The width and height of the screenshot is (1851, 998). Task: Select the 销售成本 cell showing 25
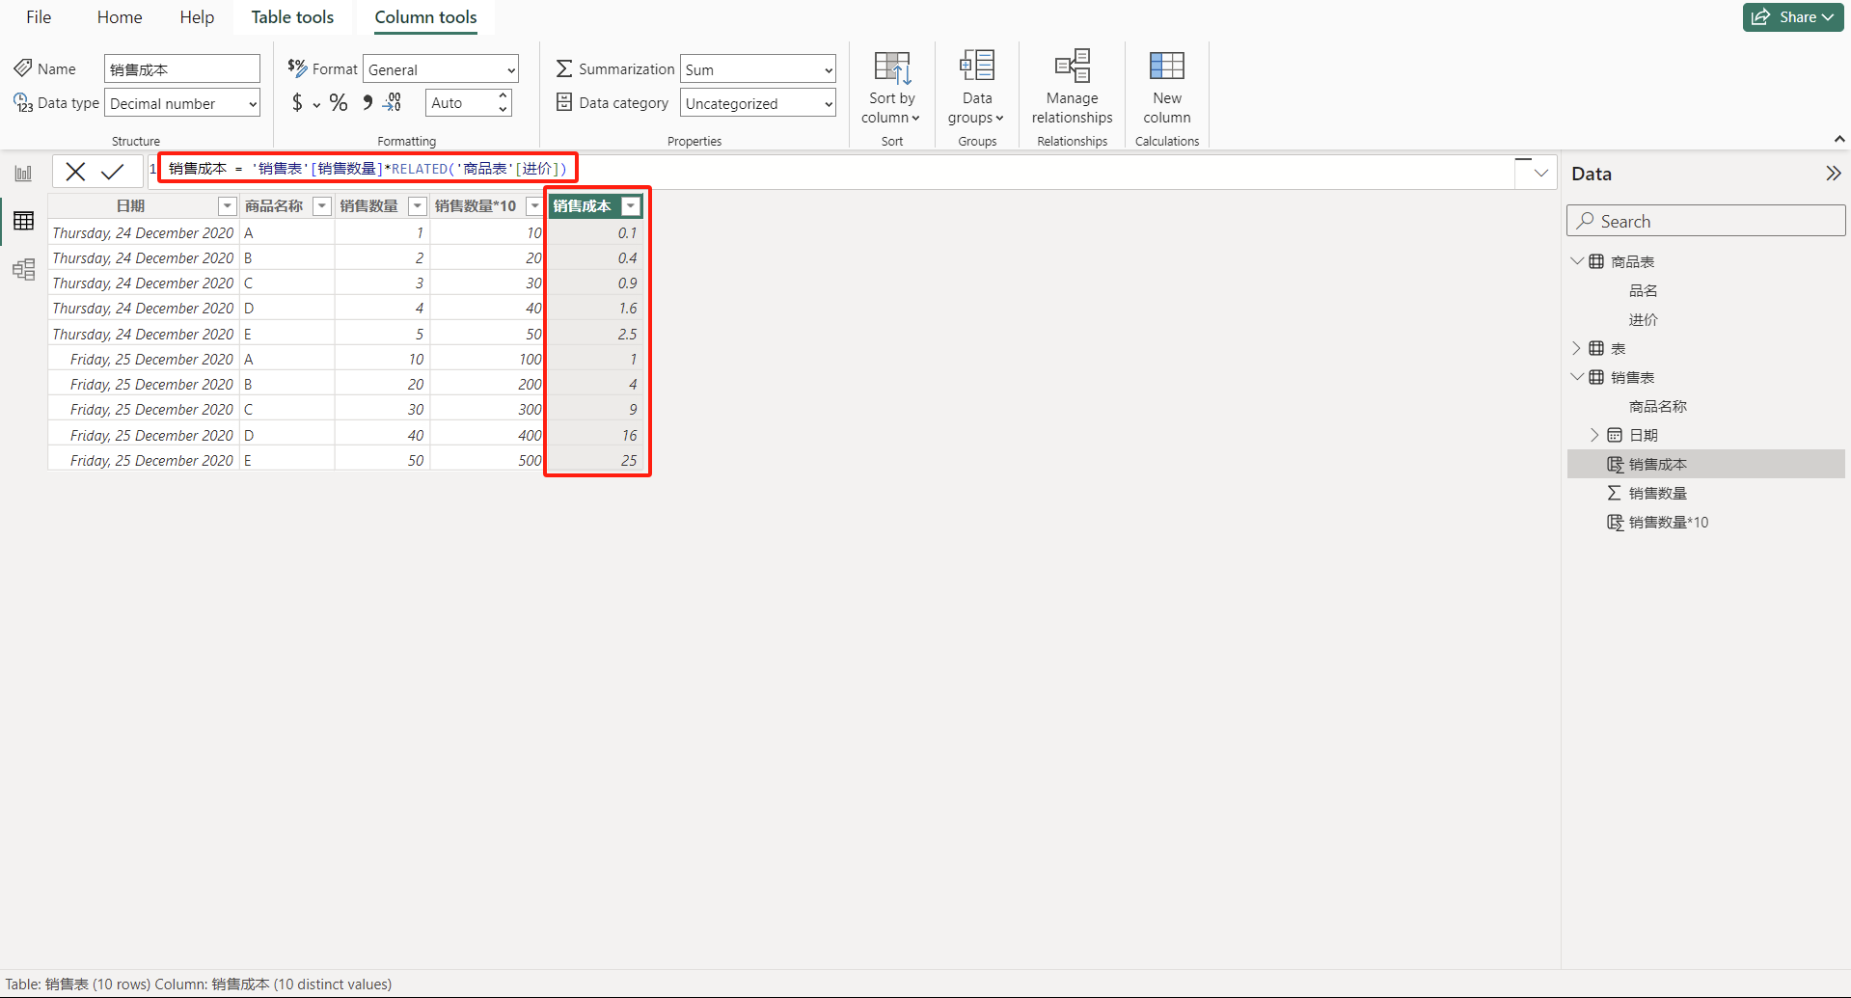tap(596, 461)
